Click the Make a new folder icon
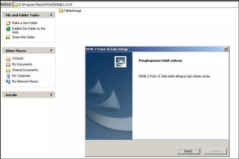 click(x=8, y=23)
